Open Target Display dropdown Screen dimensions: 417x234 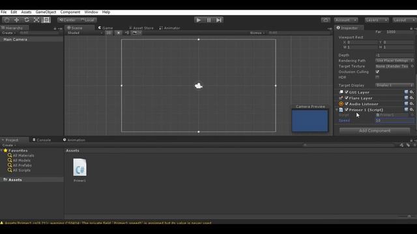click(x=394, y=85)
